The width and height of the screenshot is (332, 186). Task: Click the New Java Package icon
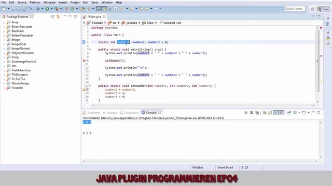coord(66,9)
